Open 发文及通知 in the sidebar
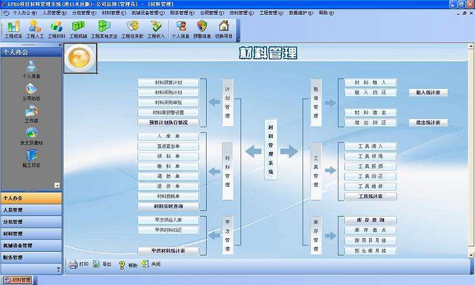The height and width of the screenshot is (285, 475). pos(31,136)
